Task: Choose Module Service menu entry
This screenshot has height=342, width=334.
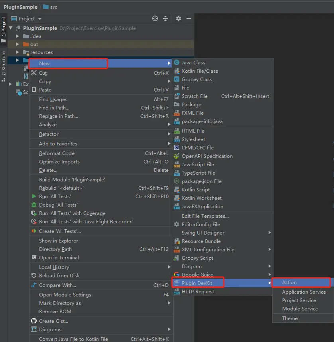Action: (303, 309)
